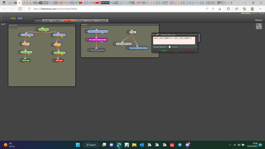
Task: Select the Pass block
Action: [x=133, y=32]
